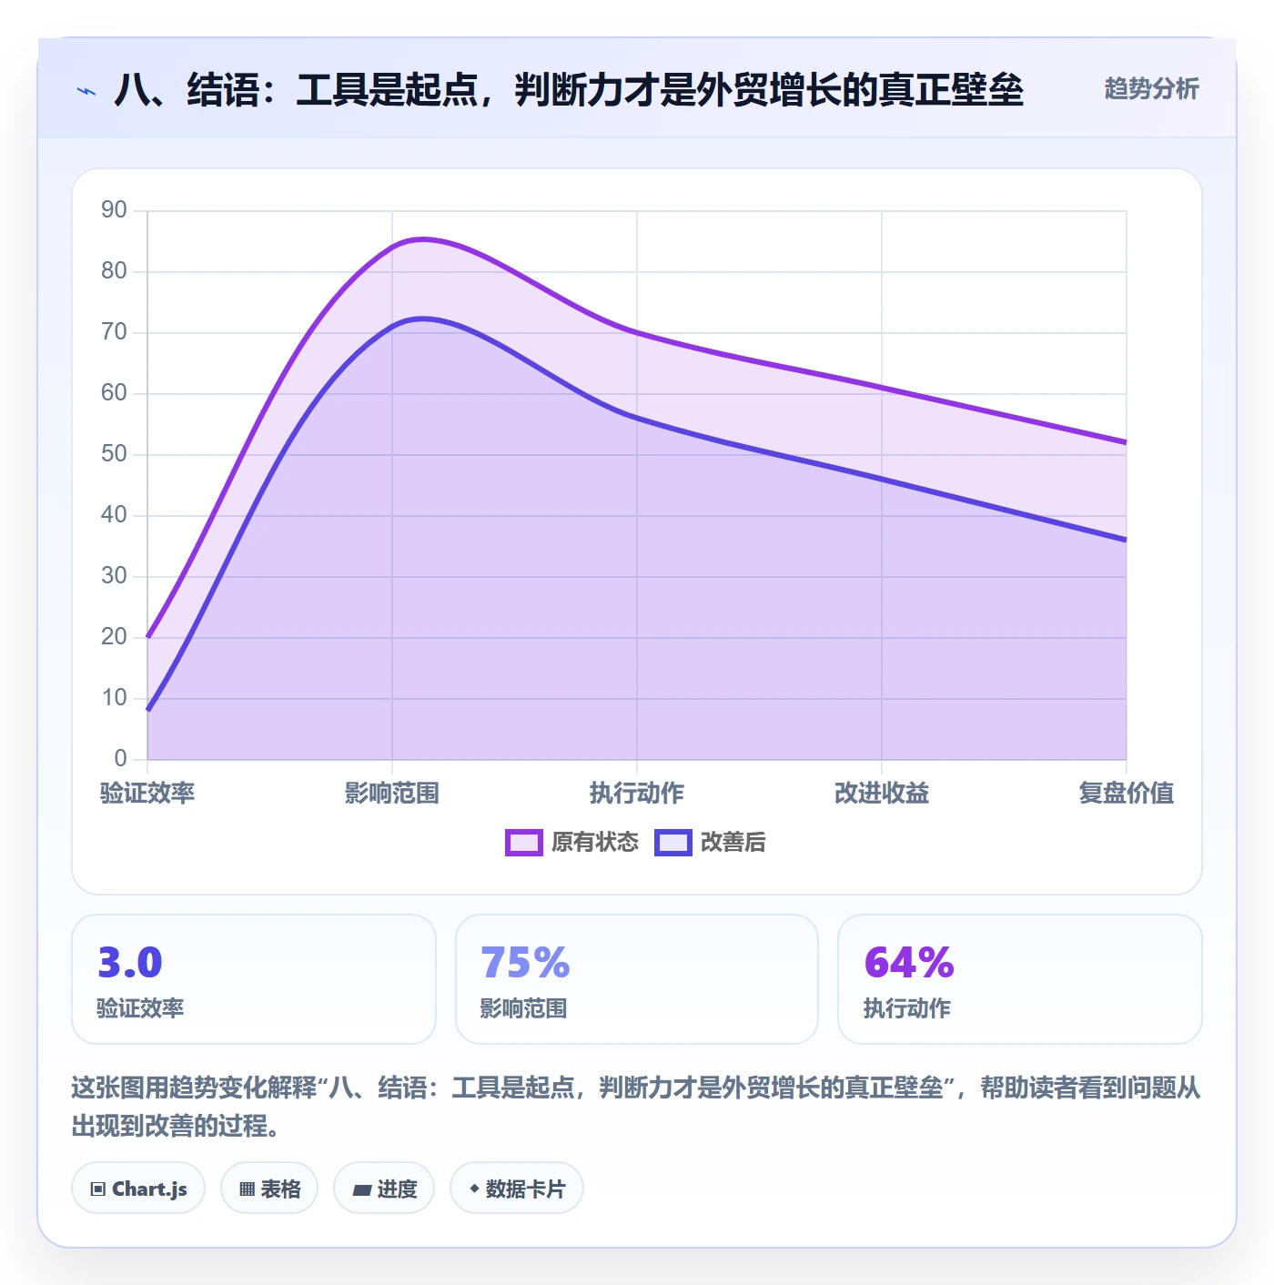Select the Chart.js tag chip

click(x=138, y=1188)
